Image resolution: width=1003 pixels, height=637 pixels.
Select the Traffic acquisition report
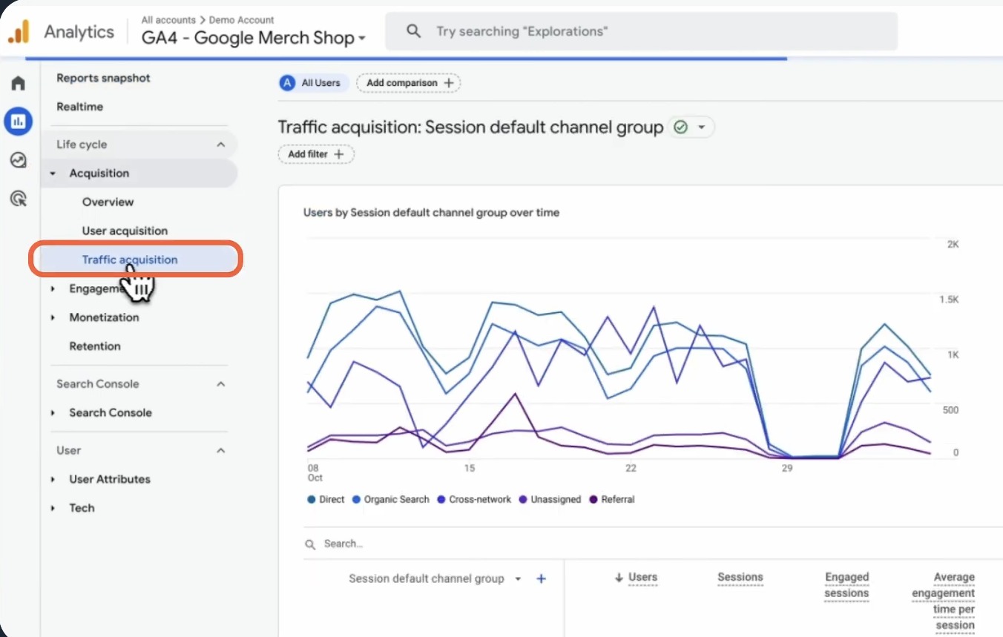coord(130,260)
